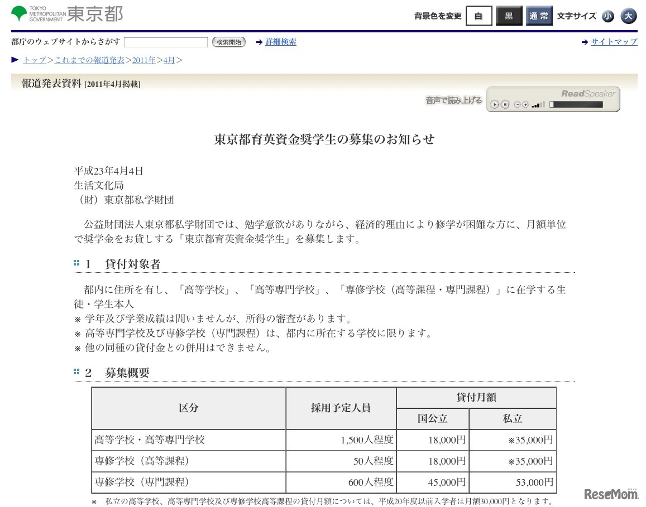Open the 2011年 breadcrumb link

pyautogui.click(x=144, y=60)
